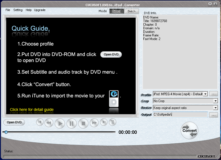
Task: Click the 'Title: 1699872768' line
Action: (x=155, y=21)
